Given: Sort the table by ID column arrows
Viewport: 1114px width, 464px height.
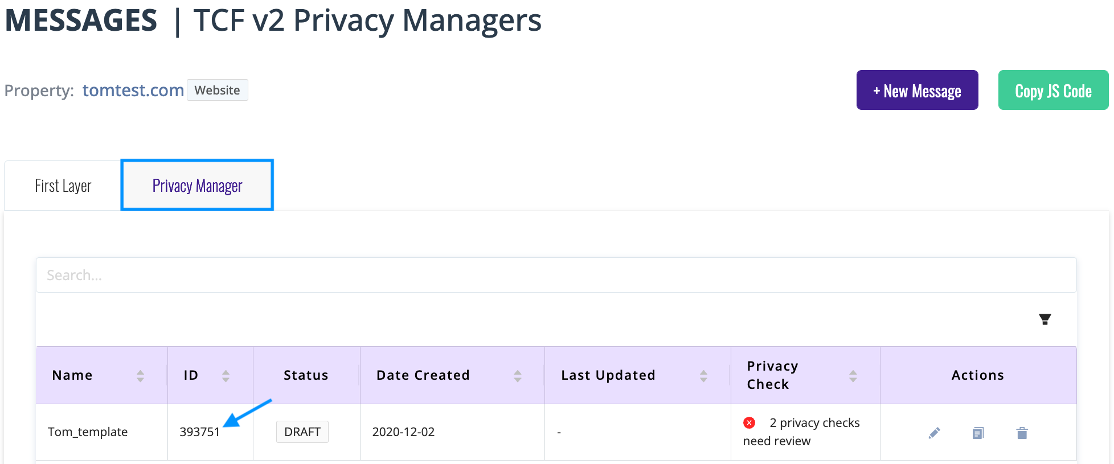Looking at the screenshot, I should click(x=226, y=375).
